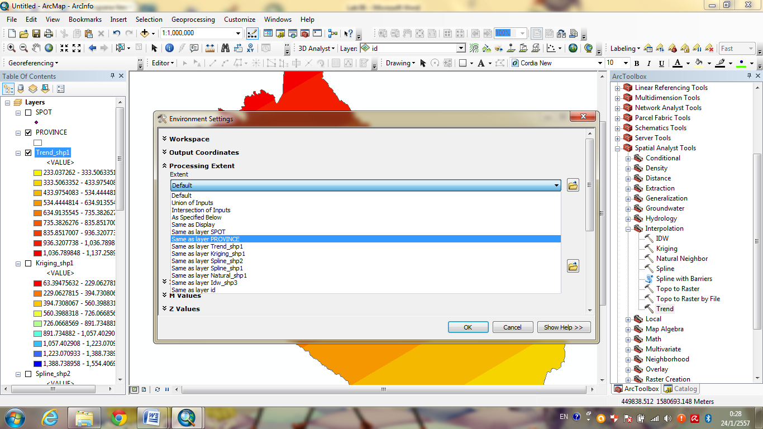The image size is (763, 429).
Task: Click the Italic formatting button
Action: point(649,63)
